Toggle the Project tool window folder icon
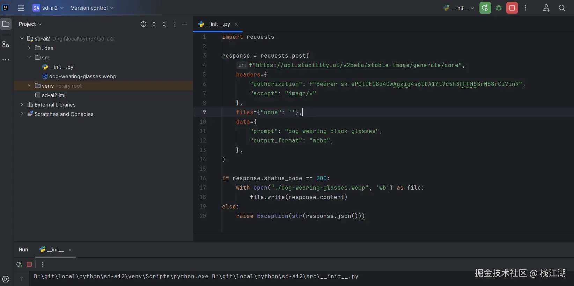 (6, 24)
